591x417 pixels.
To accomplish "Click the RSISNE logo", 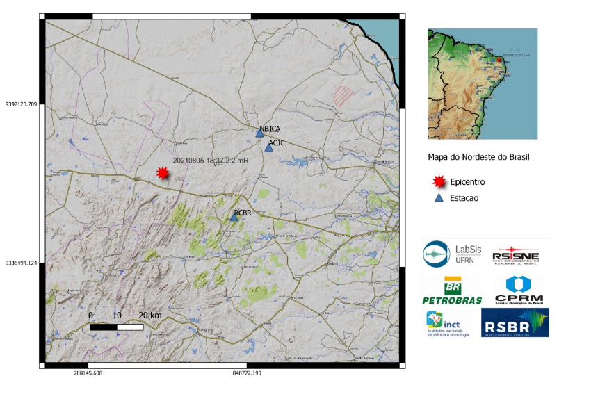I will click(515, 255).
